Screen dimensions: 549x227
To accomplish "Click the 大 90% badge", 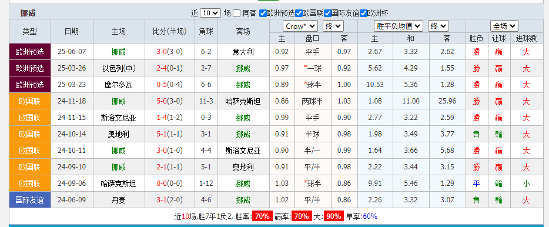I will click(x=333, y=216).
